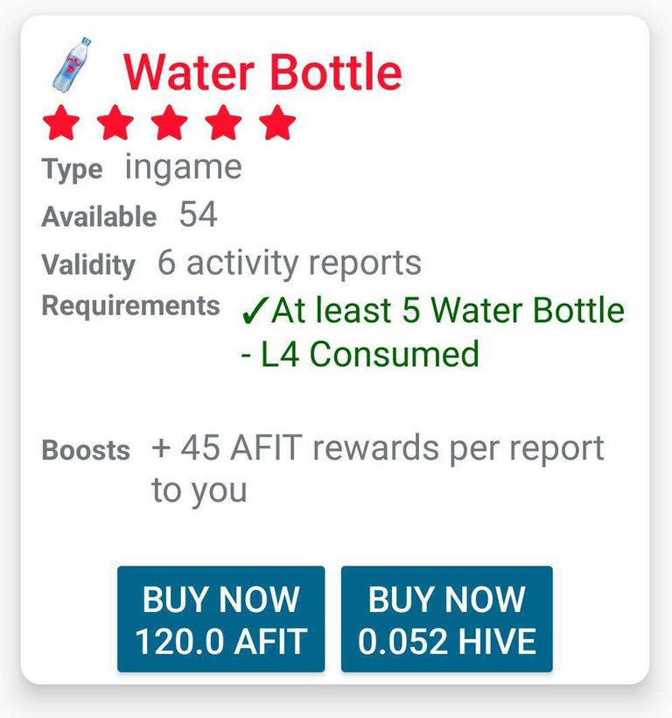Screen dimensions: 672x718
Task: Click the fourth red rating star
Action: [x=223, y=123]
